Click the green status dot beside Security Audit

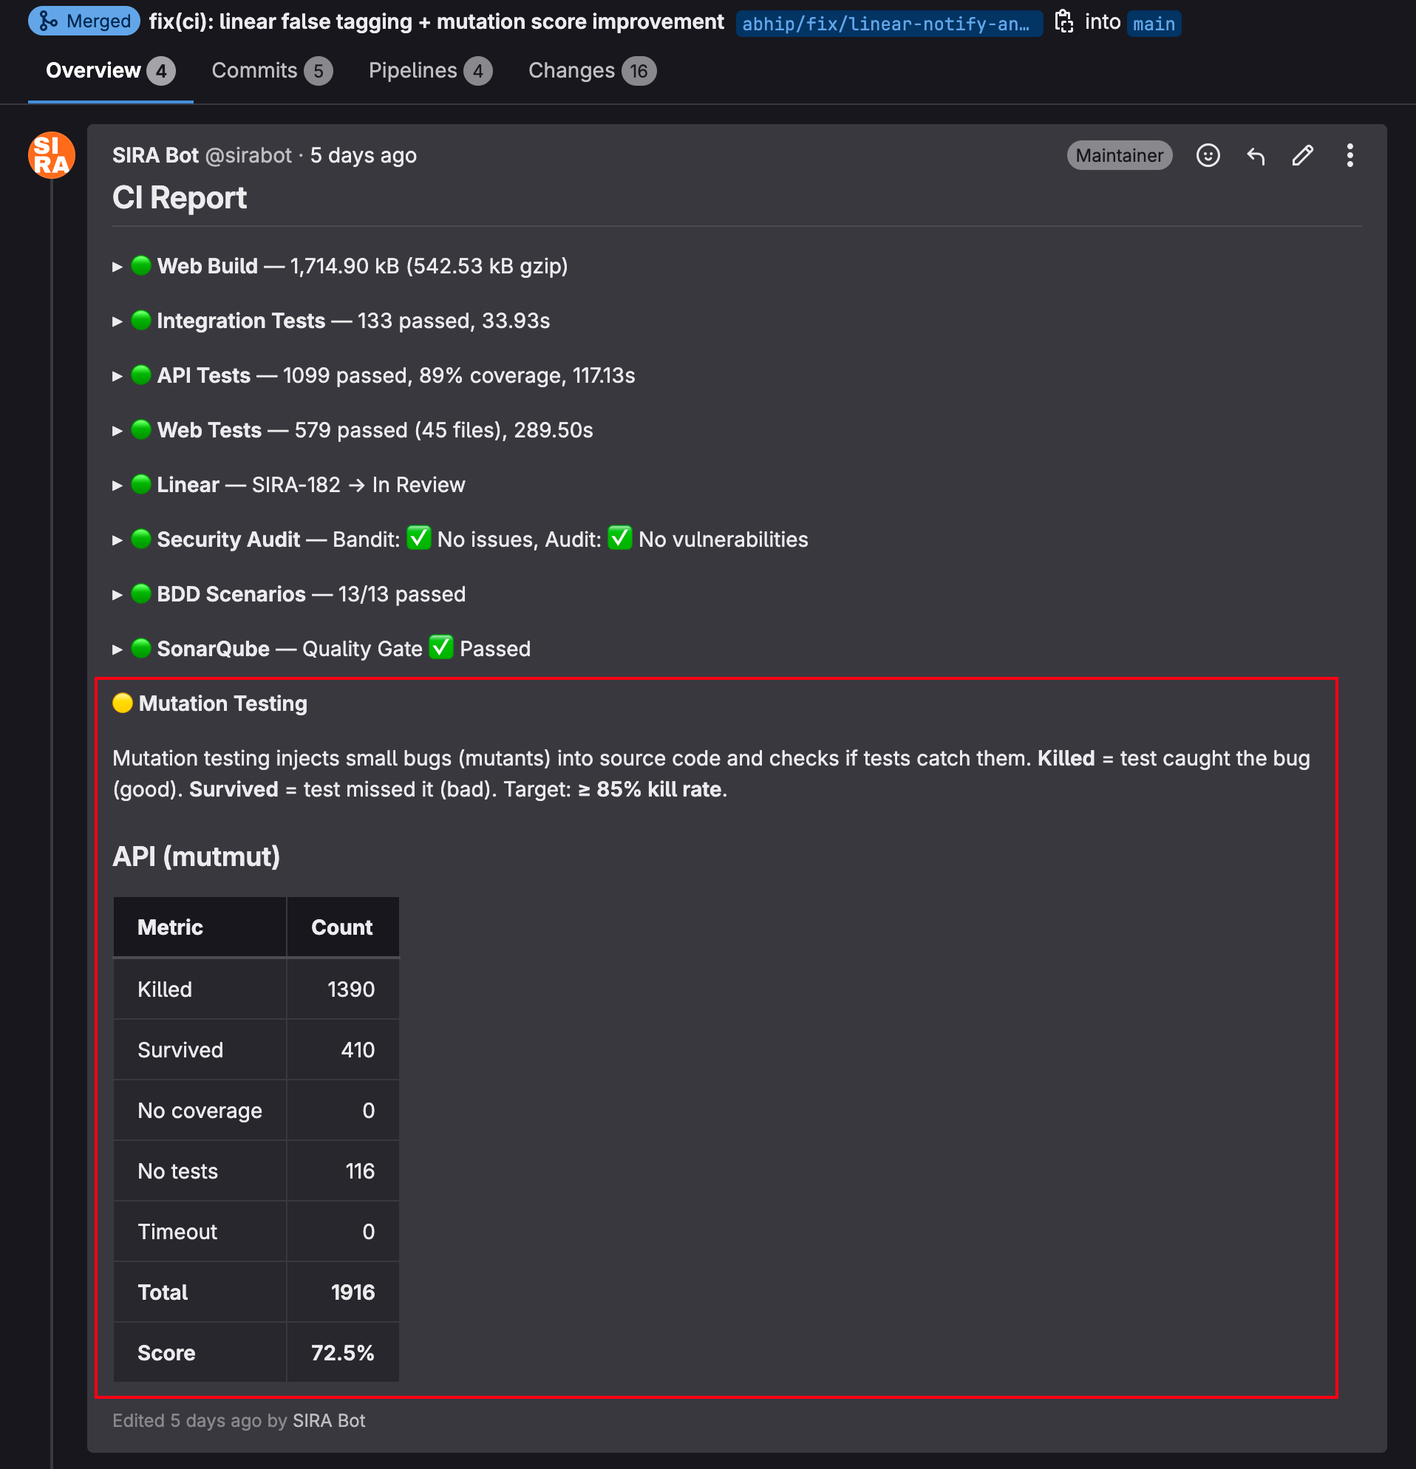click(x=142, y=539)
